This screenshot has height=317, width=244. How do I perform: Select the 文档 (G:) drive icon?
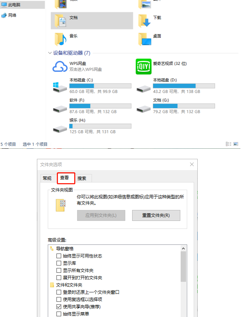143,109
